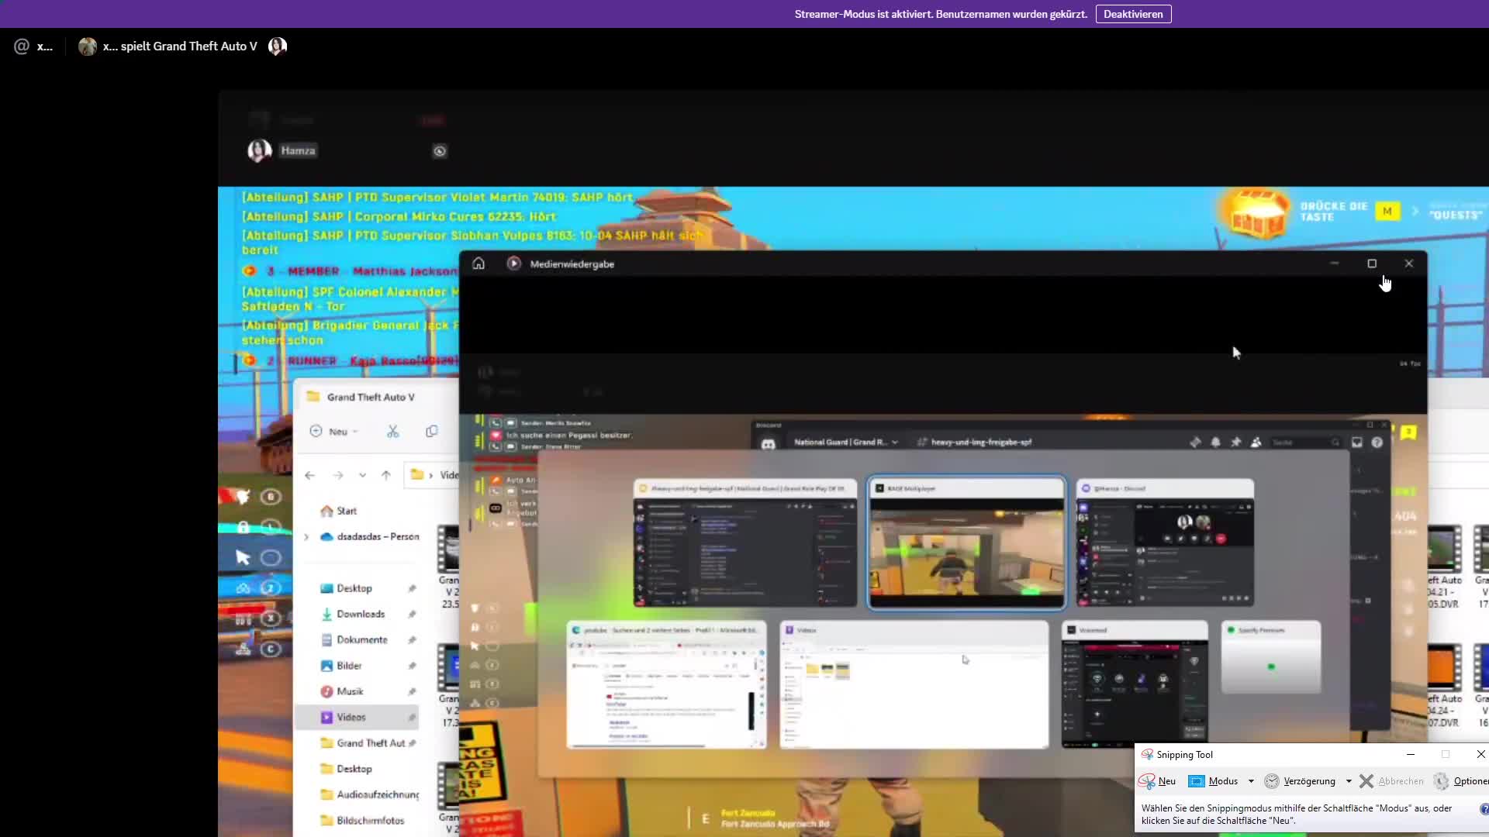Viewport: 1489px width, 837px height.
Task: Open the Discord help icon
Action: click(1377, 442)
